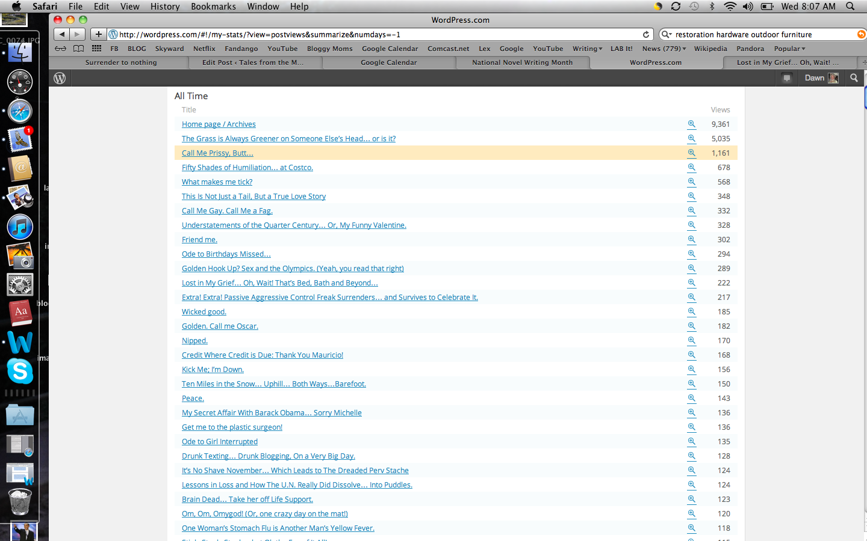Launch iTunes from the Dock
This screenshot has height=541, width=867.
tap(20, 227)
